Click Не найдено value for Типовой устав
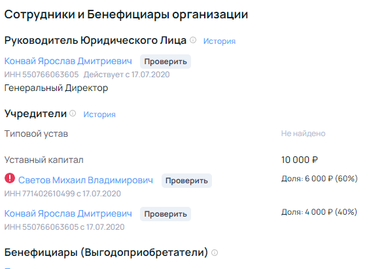 [x=304, y=134]
